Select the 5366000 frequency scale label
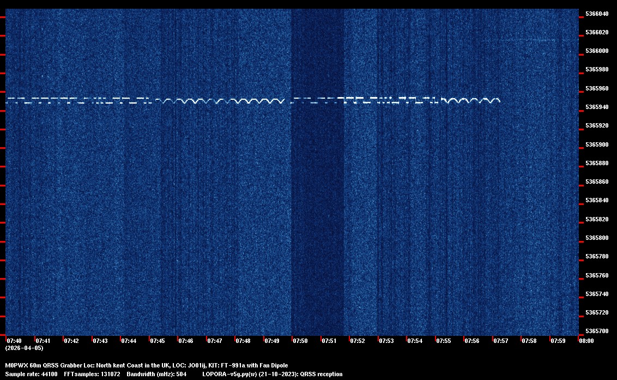Screen dimensions: 617x380 tap(596, 51)
